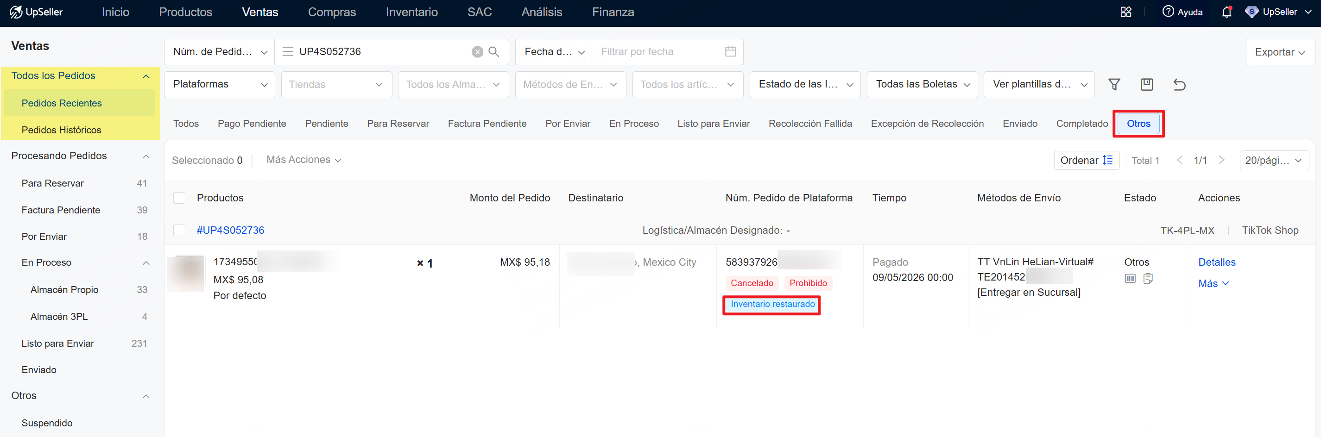Switch to the Listo para Enviar tab
The width and height of the screenshot is (1321, 437).
pyautogui.click(x=713, y=124)
